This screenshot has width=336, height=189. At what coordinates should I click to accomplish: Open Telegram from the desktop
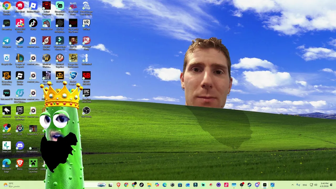(7, 43)
